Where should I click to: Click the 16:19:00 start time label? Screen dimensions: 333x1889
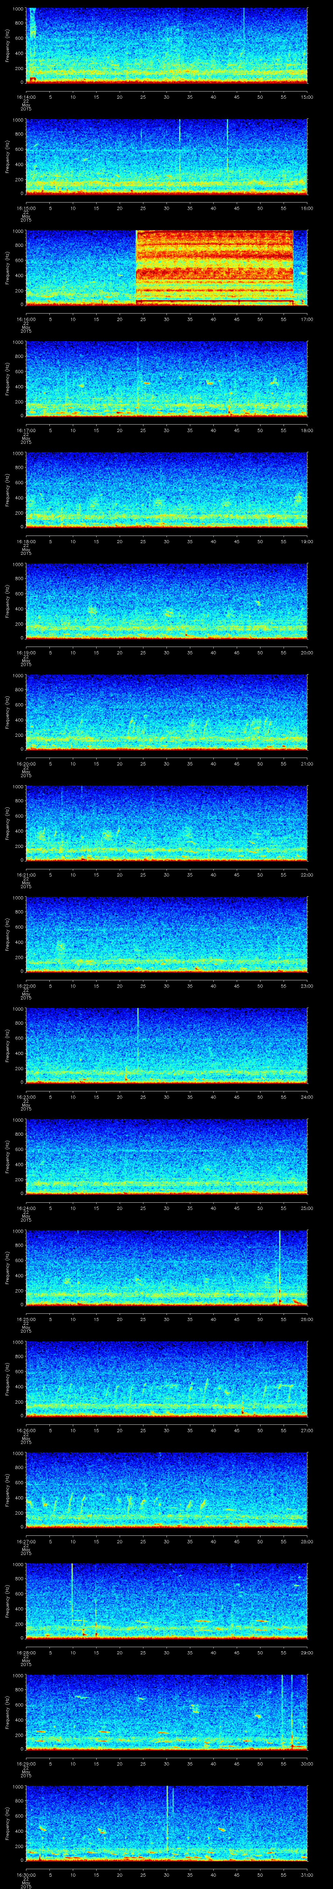click(x=26, y=653)
